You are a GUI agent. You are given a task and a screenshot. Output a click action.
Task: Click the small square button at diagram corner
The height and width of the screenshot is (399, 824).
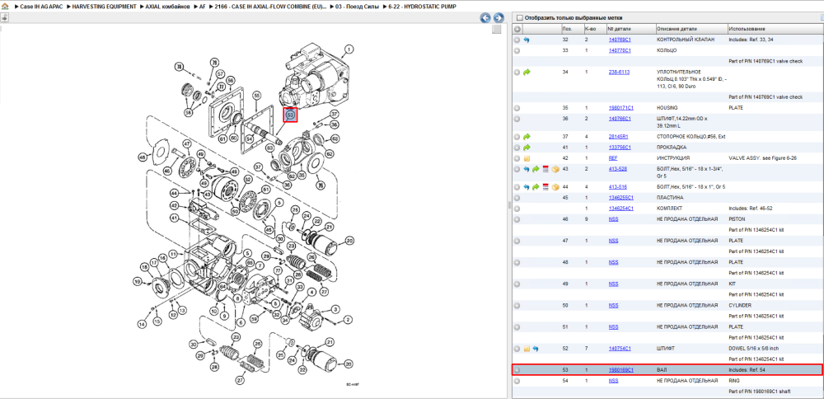[x=497, y=30]
